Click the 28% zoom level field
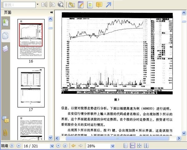This screenshot has height=150, width=187. 98,146
